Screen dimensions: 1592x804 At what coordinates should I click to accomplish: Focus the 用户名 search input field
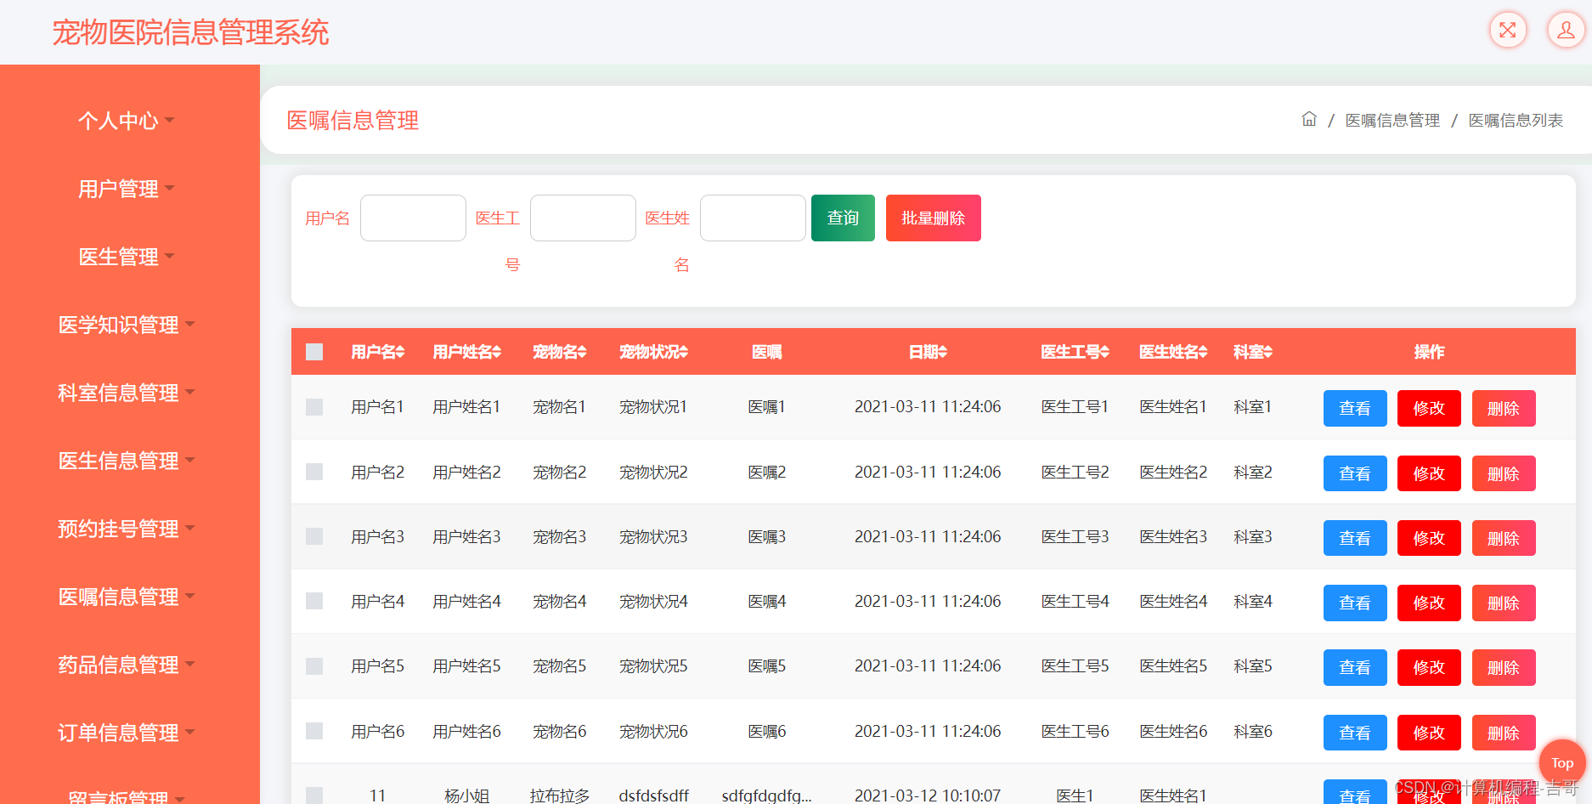point(413,218)
